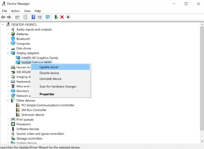Open the Properties toolbar icon
The width and height of the screenshot is (204, 149).
tap(25, 17)
